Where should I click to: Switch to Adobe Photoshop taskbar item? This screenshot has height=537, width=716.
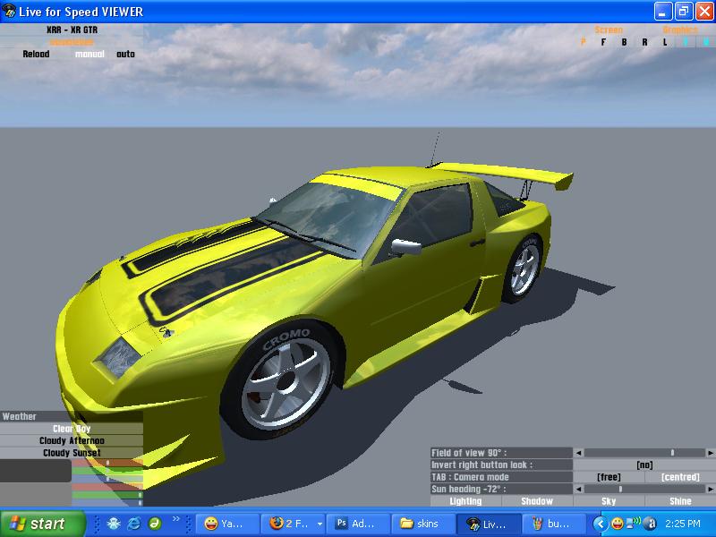tap(357, 524)
